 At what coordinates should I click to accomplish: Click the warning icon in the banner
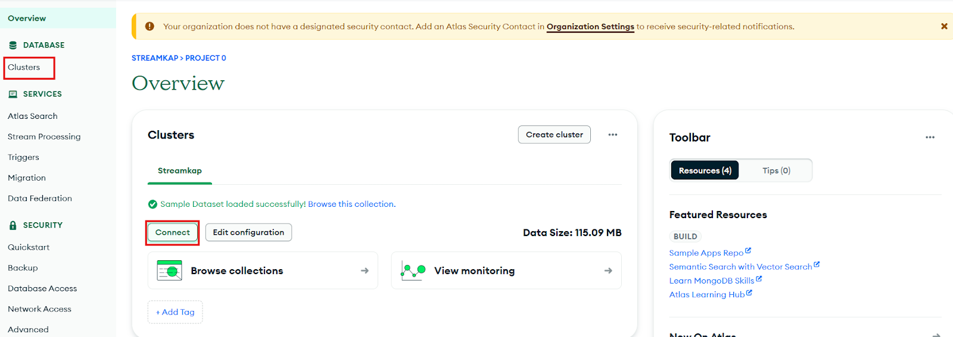pos(150,26)
